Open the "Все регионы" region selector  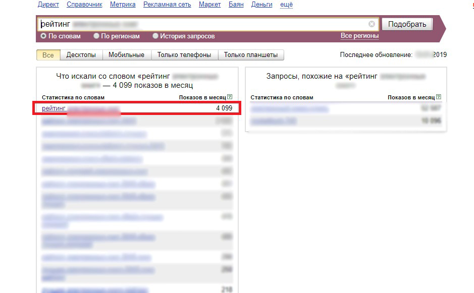tap(359, 36)
